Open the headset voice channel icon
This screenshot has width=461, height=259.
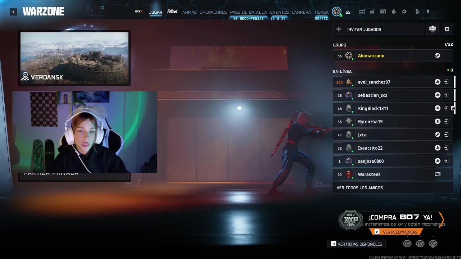pyautogui.click(x=383, y=12)
